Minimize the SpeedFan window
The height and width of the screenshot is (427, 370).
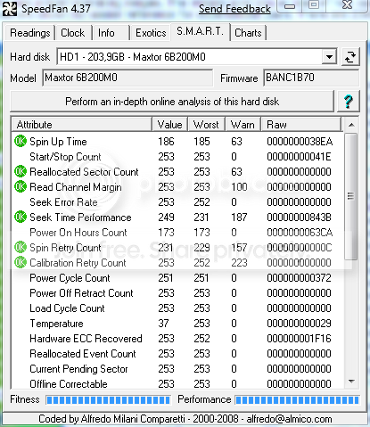coord(290,6)
